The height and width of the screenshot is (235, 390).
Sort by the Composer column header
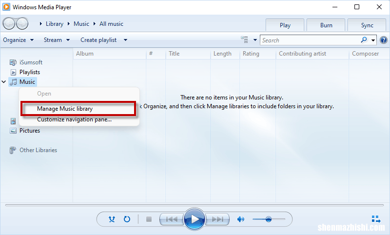click(369, 54)
